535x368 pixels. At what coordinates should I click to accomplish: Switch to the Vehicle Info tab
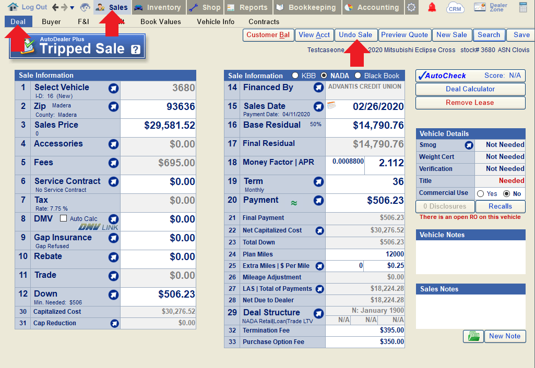pyautogui.click(x=216, y=22)
